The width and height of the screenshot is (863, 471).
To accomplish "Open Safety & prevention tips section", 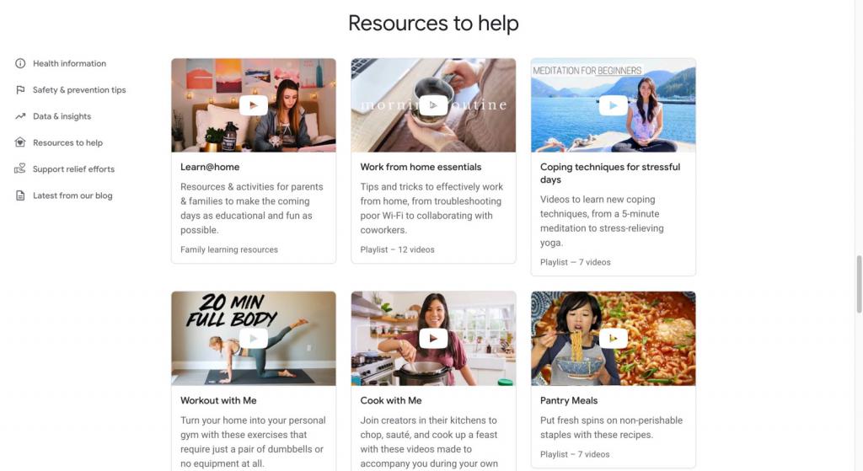I will tap(79, 89).
